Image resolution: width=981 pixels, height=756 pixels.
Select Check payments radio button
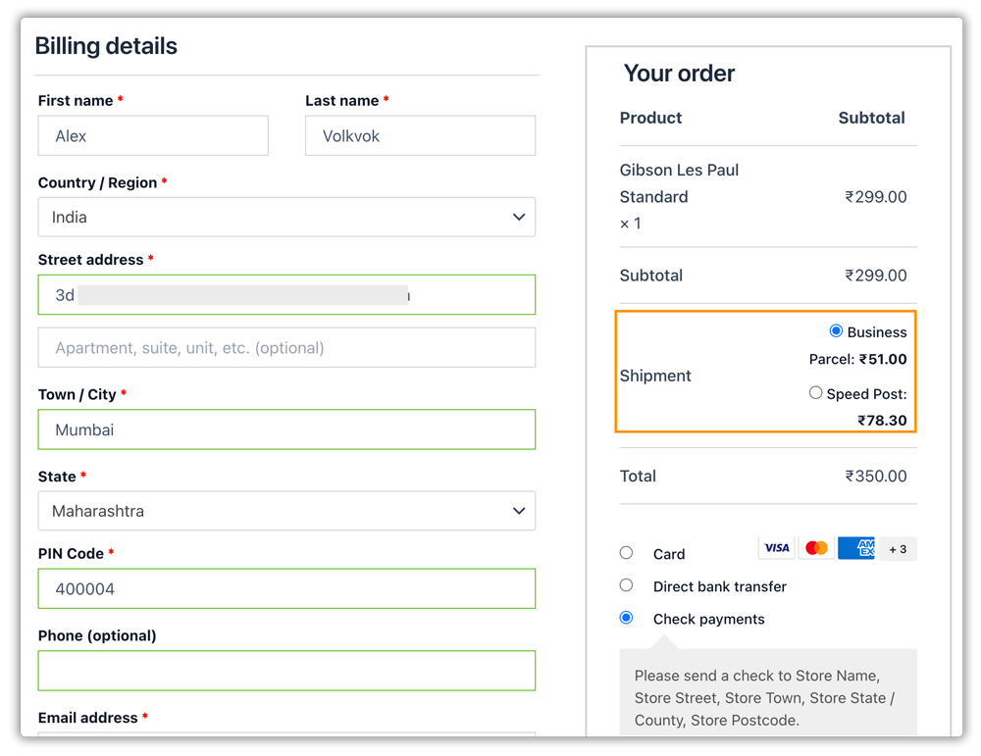click(626, 618)
